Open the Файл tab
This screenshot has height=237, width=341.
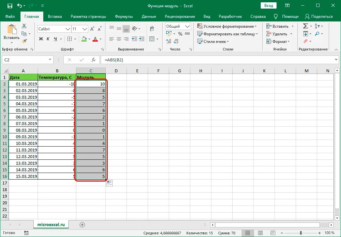10,17
